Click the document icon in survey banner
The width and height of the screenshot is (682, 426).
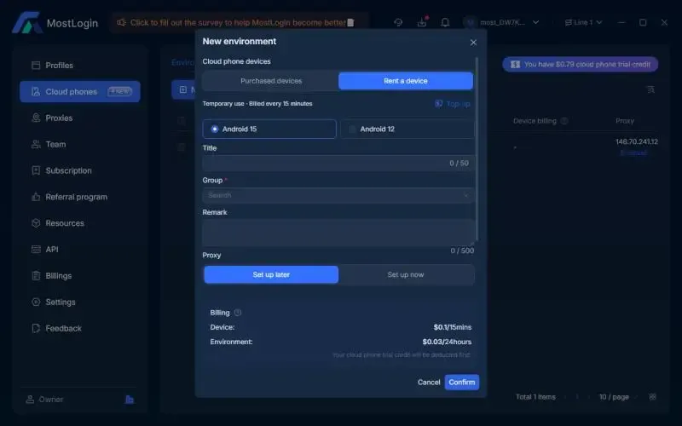coord(350,23)
